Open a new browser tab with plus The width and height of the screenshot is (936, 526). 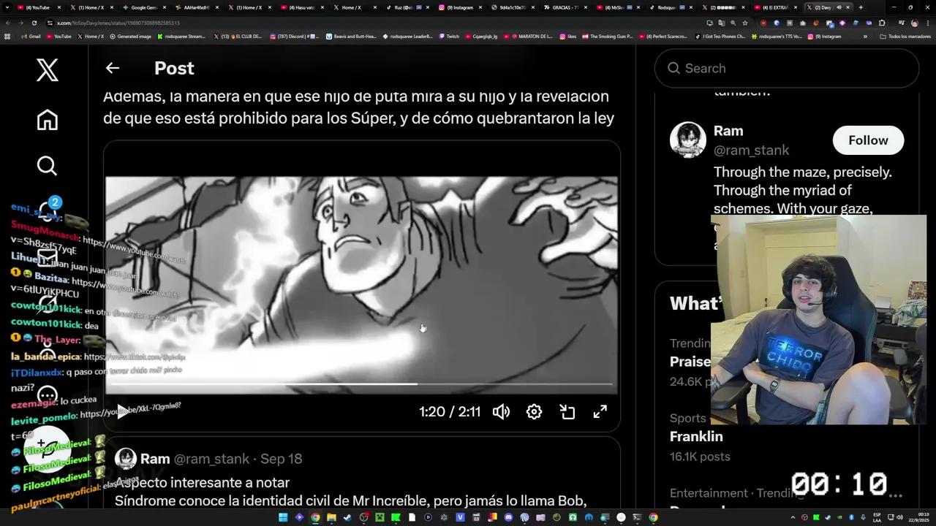coord(861,7)
